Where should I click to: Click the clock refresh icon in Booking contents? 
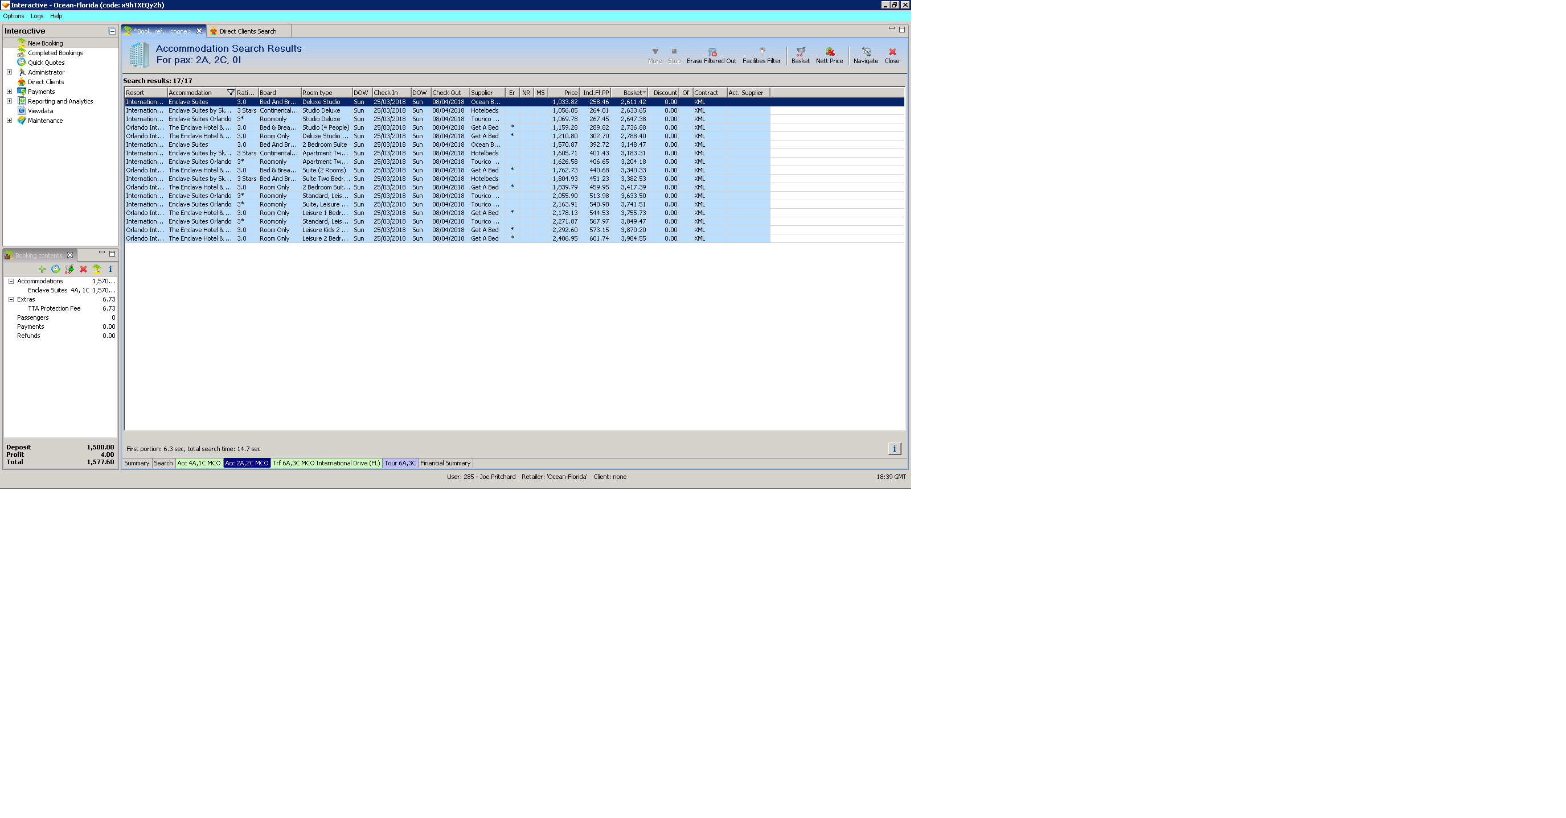click(x=55, y=269)
